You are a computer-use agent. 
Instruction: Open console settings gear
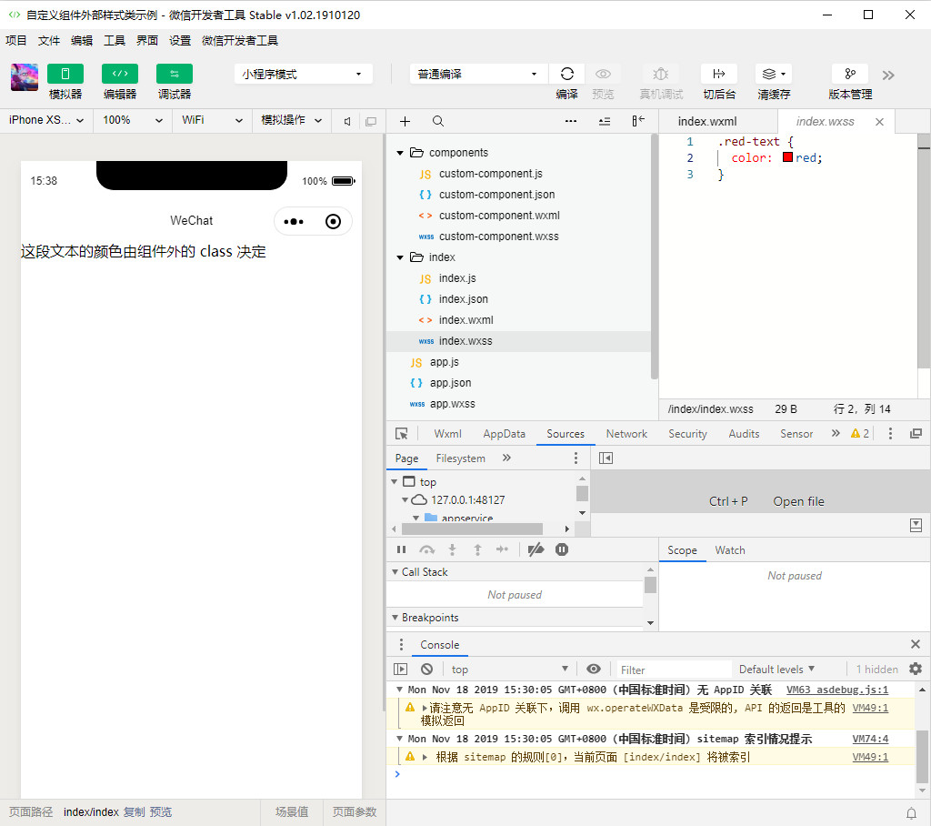(x=916, y=670)
